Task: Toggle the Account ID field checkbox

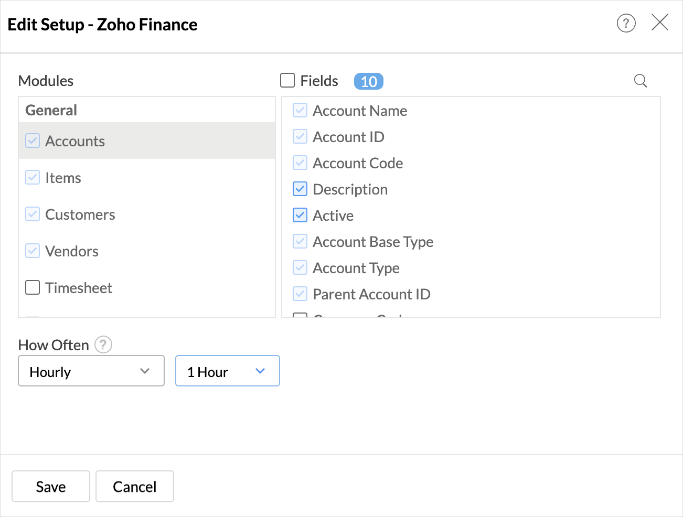Action: tap(300, 136)
